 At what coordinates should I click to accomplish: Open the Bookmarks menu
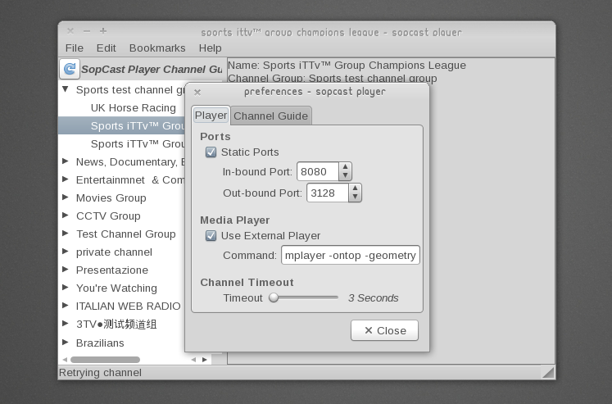click(x=157, y=48)
